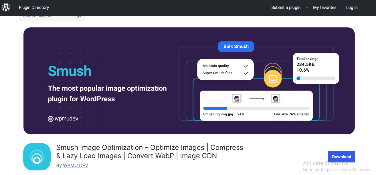Click the WordPress logo in header

pos(6,7)
